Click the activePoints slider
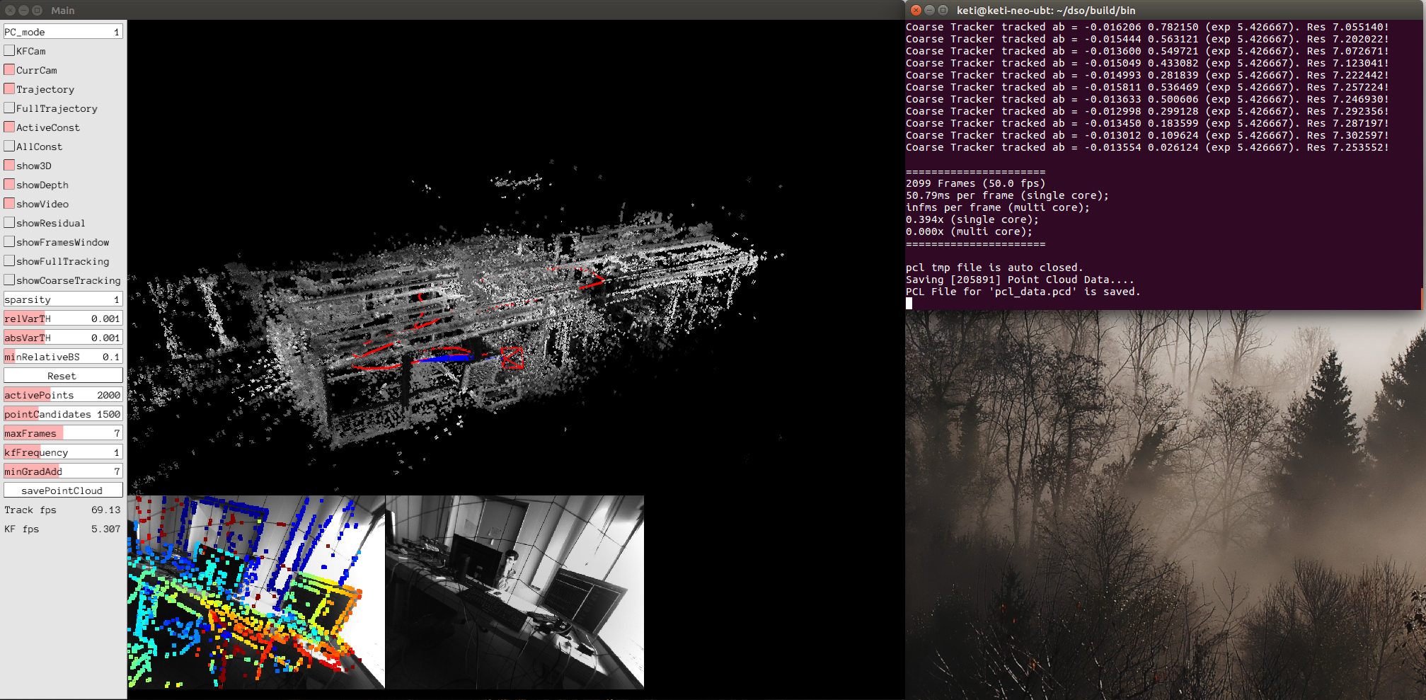The image size is (1426, 700). pos(62,394)
